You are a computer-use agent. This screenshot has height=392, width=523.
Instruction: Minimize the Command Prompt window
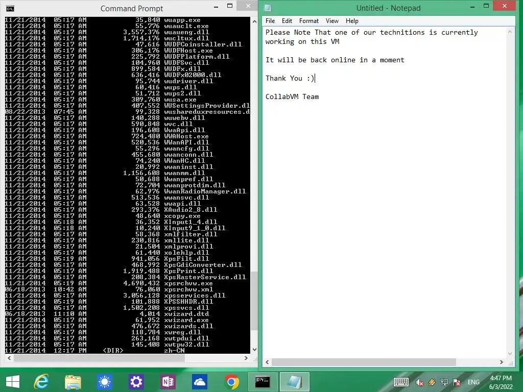pyautogui.click(x=216, y=6)
